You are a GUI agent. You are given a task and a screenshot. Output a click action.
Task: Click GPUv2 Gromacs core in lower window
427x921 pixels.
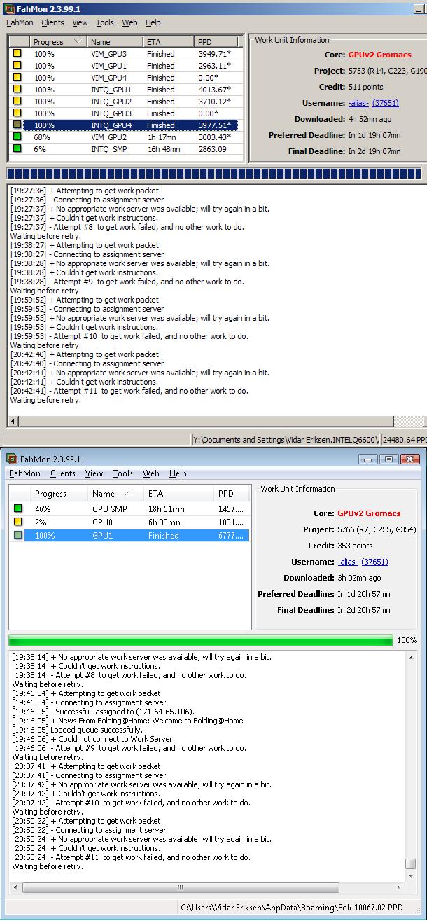[x=370, y=513]
